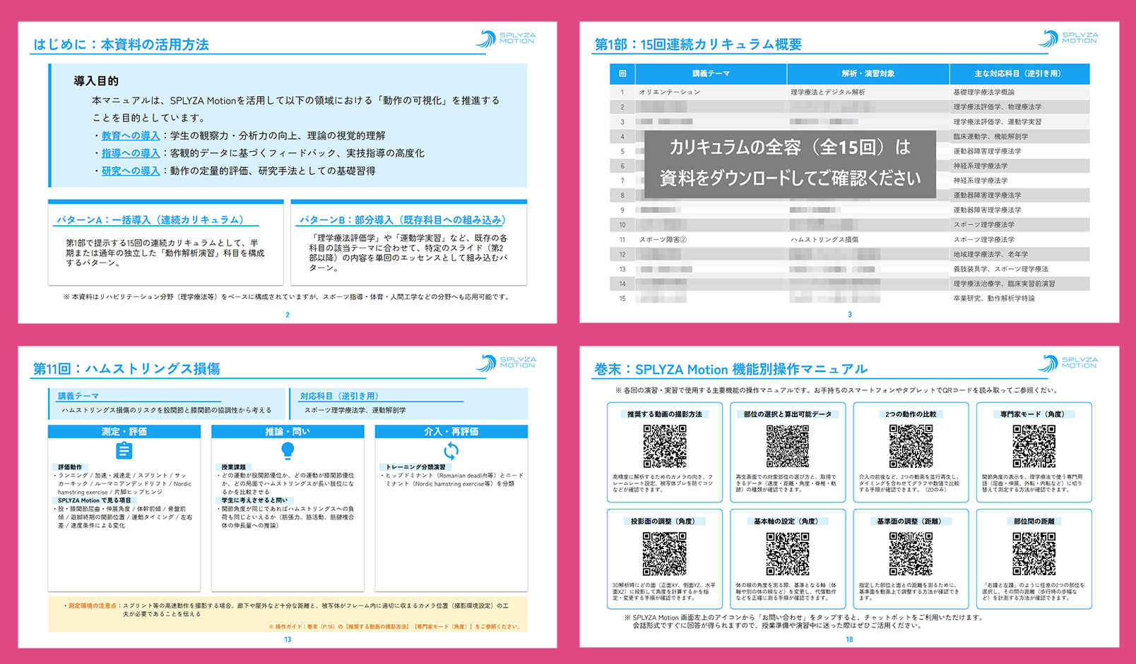Click the QR code for 投影面の調整（角度）

click(665, 554)
